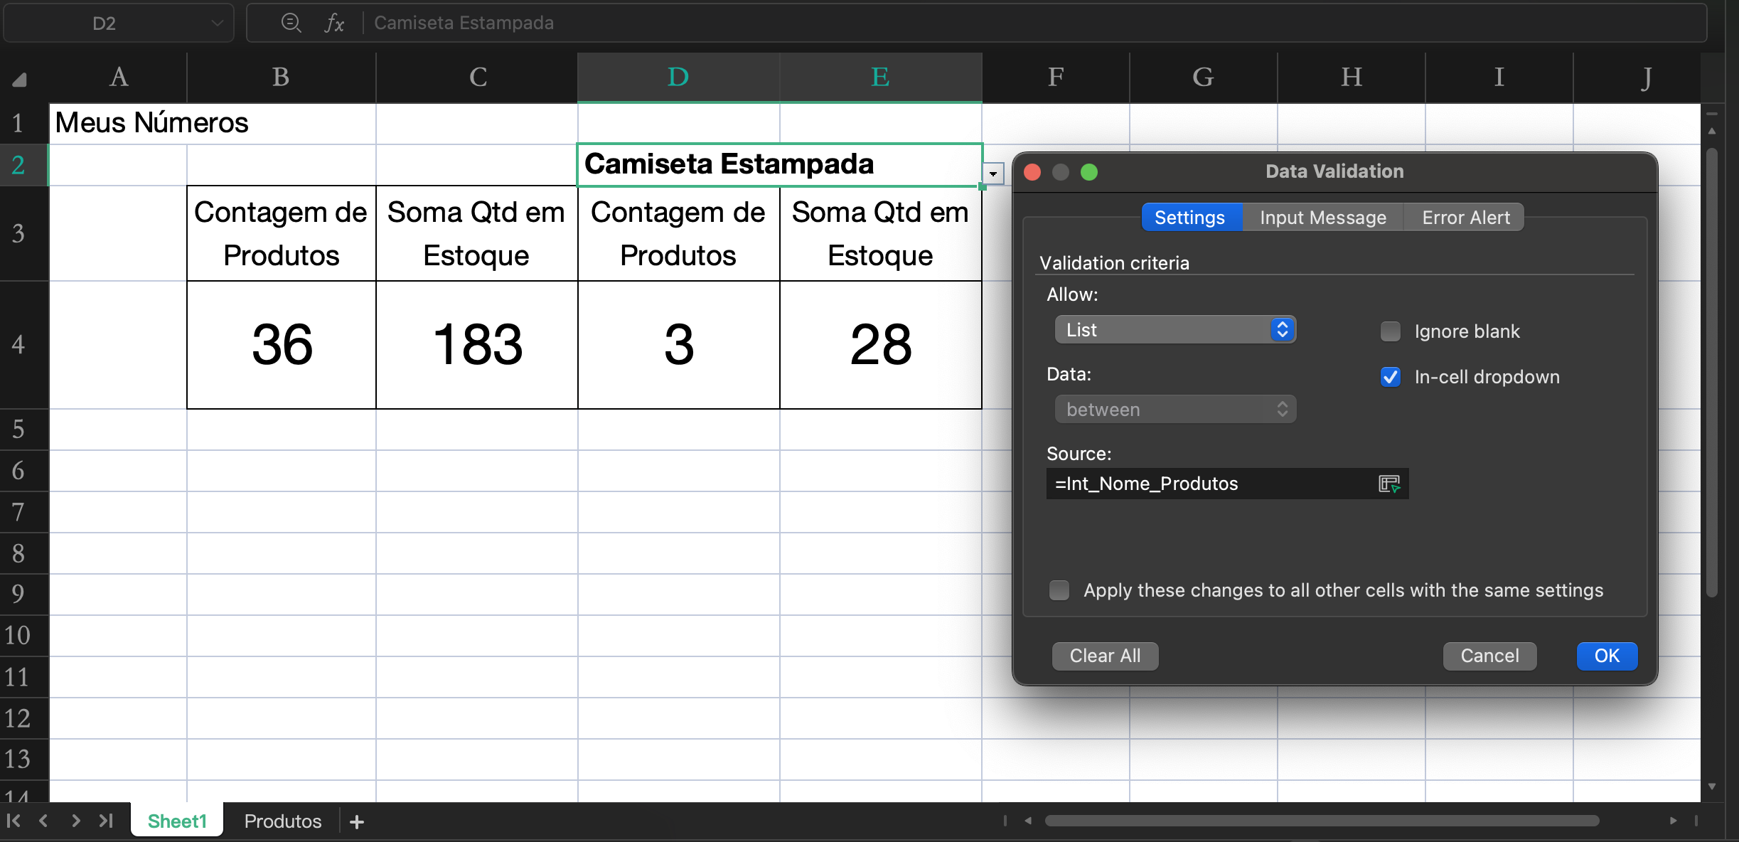This screenshot has height=842, width=1739.
Task: Click the range selector icon in Source field
Action: point(1388,484)
